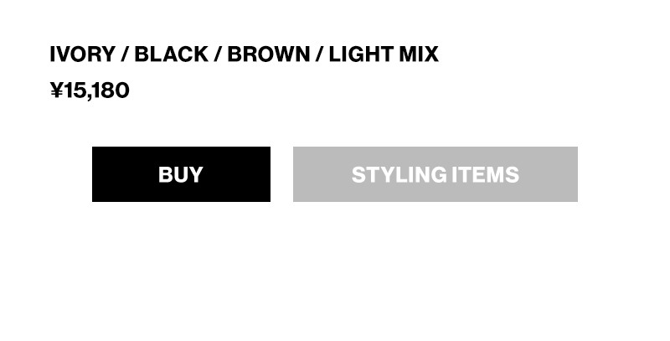Click the ¥15,180 price

tap(90, 90)
